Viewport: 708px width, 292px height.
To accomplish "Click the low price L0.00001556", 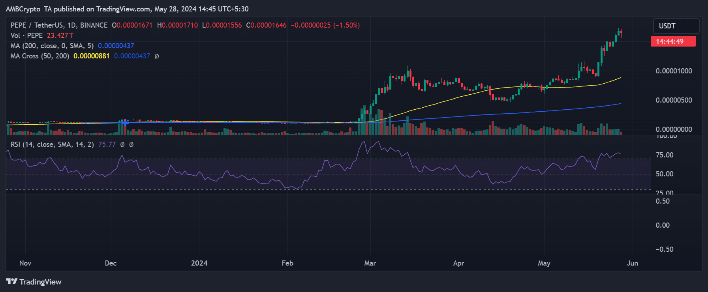I will coord(222,25).
